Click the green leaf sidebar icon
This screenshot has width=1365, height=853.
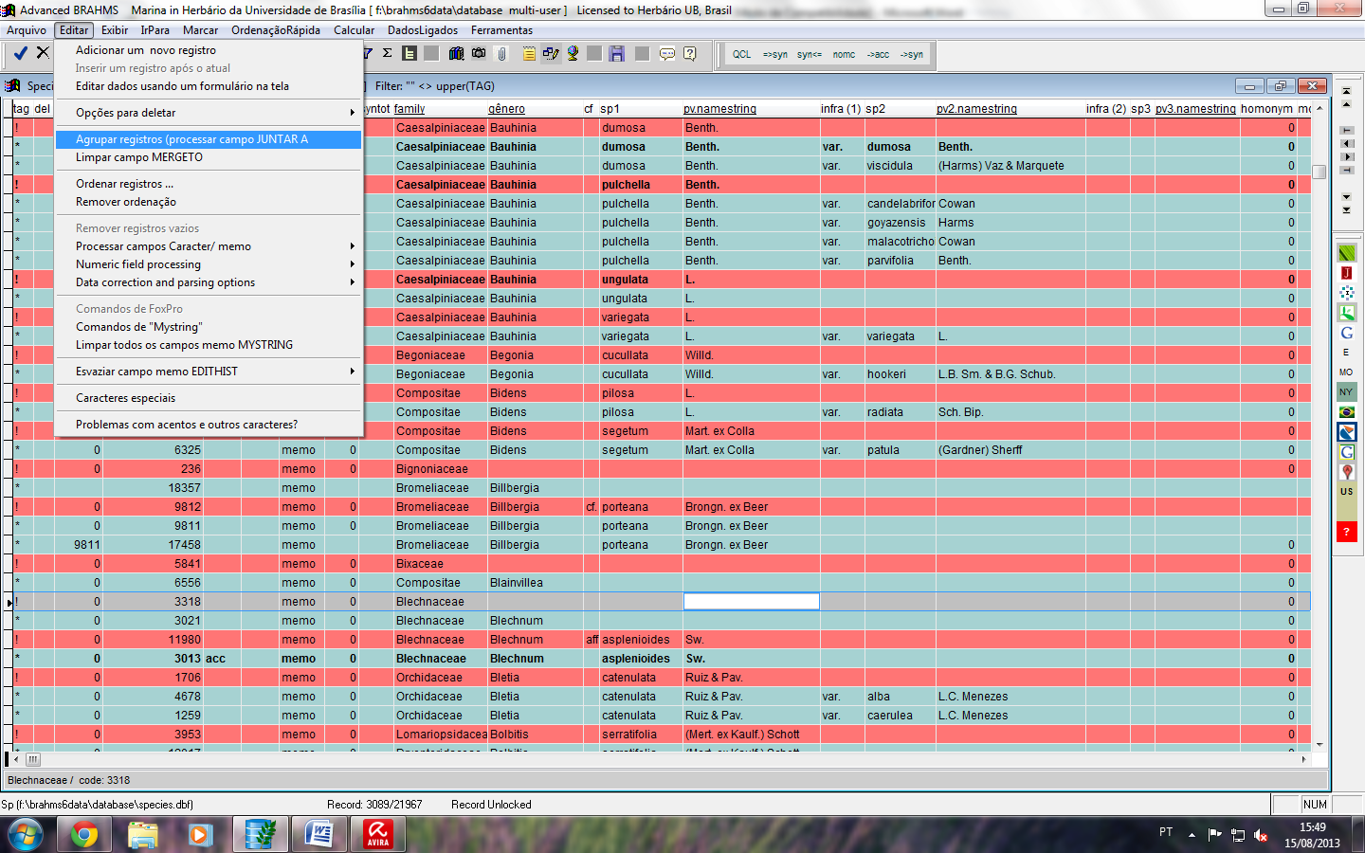coord(1346,253)
